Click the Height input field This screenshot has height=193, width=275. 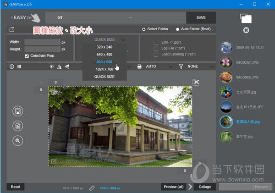[x=42, y=49]
